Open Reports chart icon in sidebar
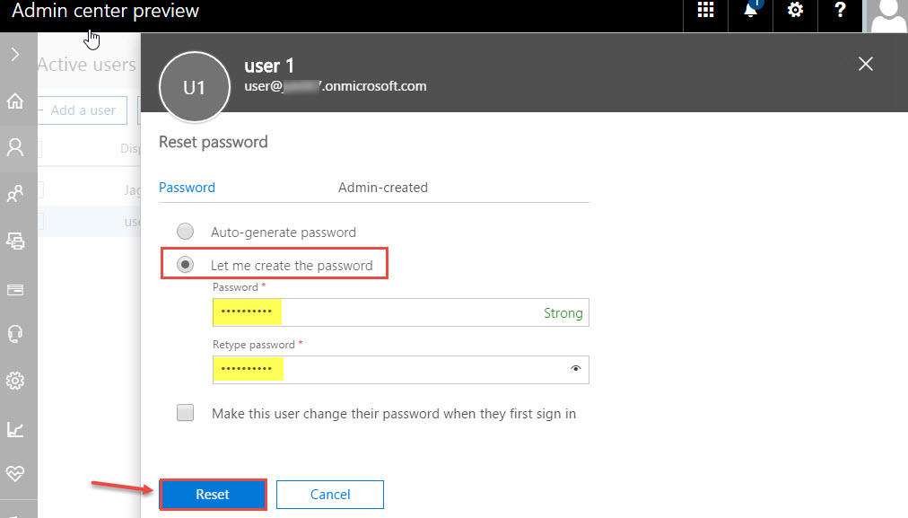 pyautogui.click(x=15, y=429)
